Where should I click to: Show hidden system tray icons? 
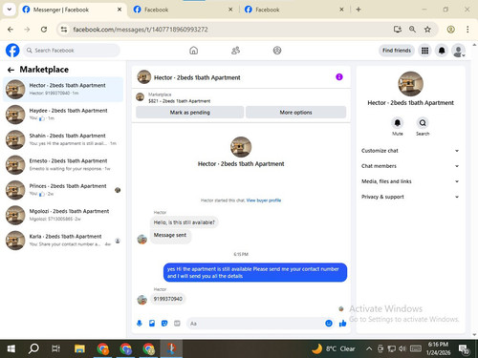[369, 348]
